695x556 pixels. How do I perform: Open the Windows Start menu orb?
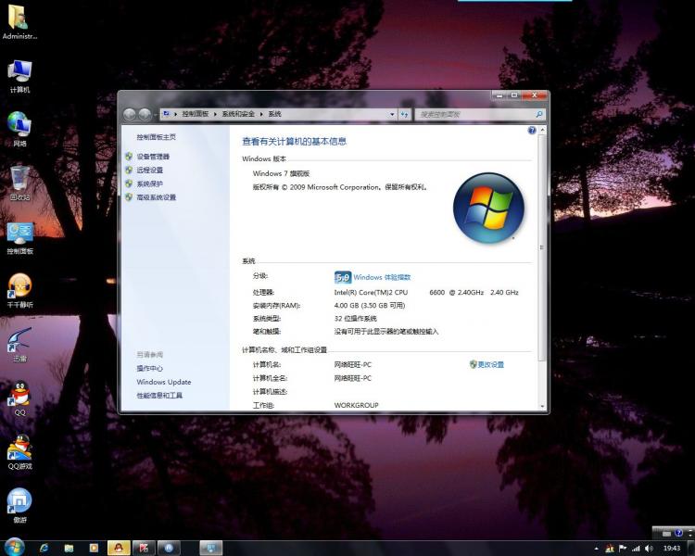14,547
